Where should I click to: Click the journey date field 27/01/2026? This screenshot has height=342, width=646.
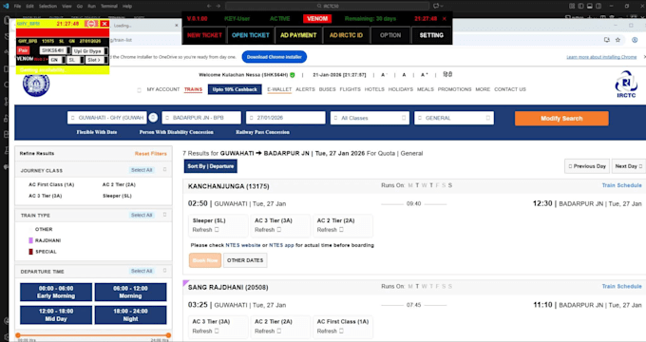286,118
